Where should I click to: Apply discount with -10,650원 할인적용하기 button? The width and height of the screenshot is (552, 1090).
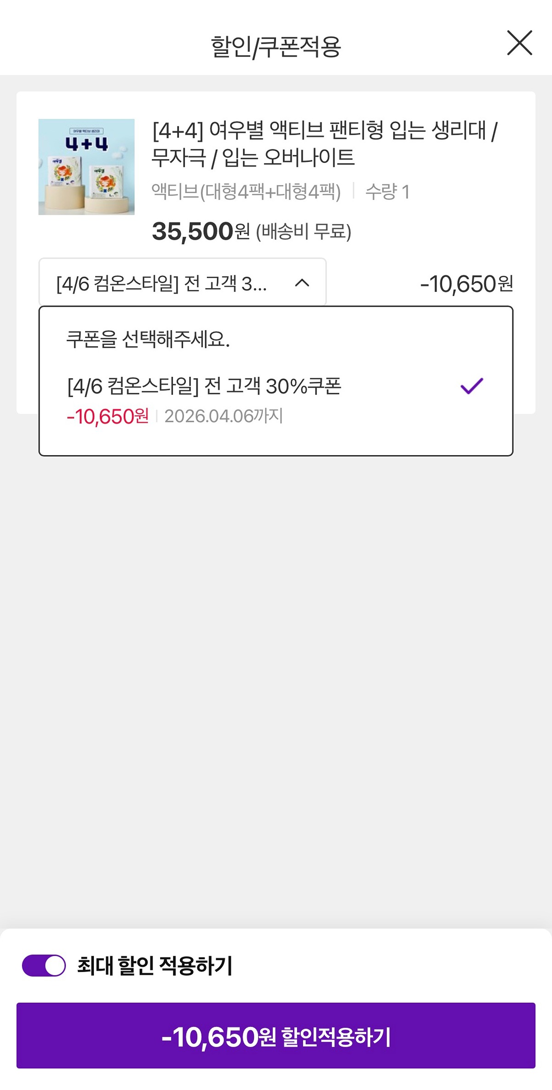pyautogui.click(x=276, y=1035)
